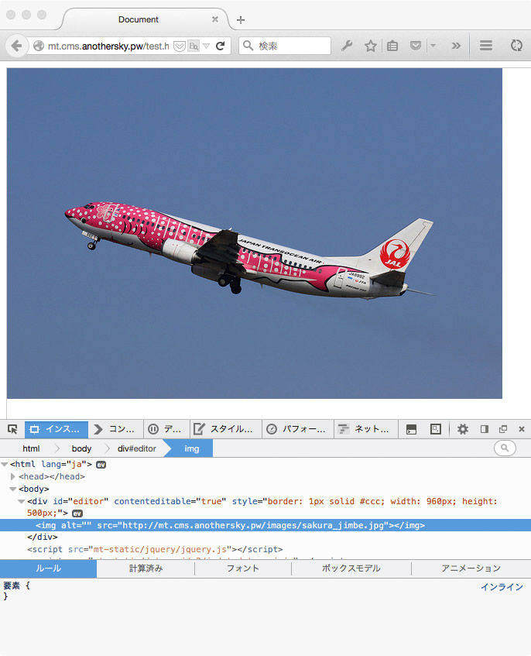This screenshot has height=656, width=531.
Task: Switch to the インス... Inspector tab
Action: 57,429
